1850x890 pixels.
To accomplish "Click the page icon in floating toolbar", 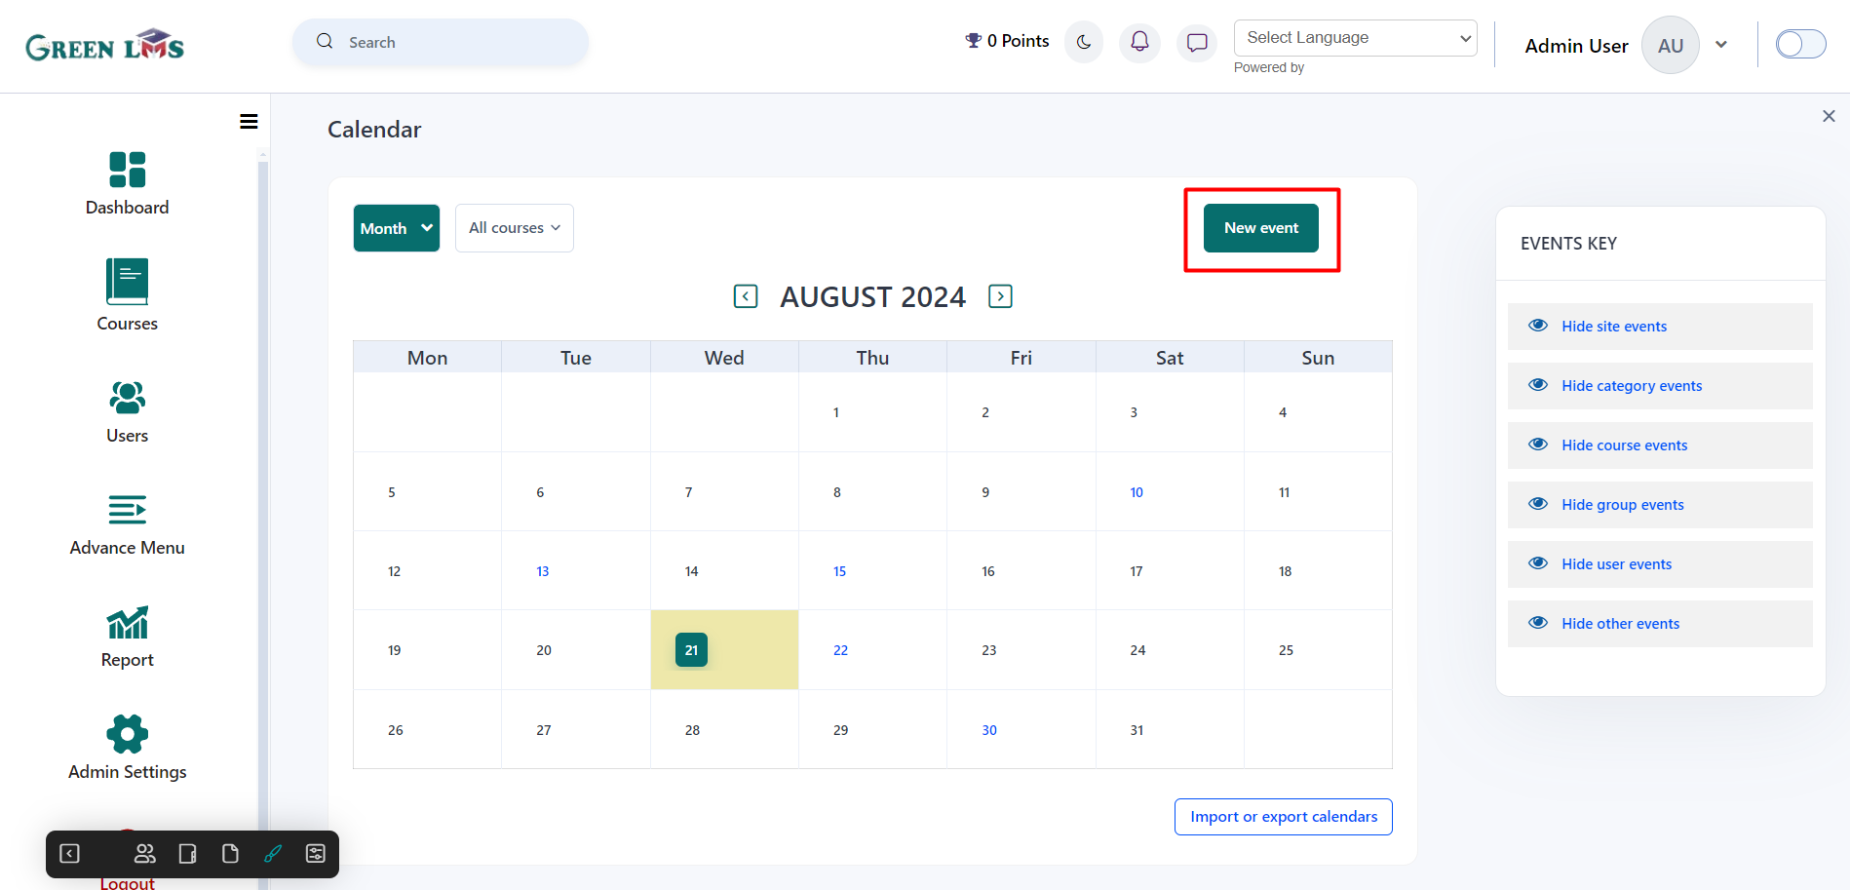I will 230,854.
